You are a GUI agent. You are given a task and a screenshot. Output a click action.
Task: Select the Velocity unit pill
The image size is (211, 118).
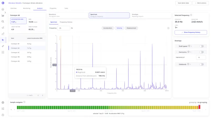pos(119,28)
